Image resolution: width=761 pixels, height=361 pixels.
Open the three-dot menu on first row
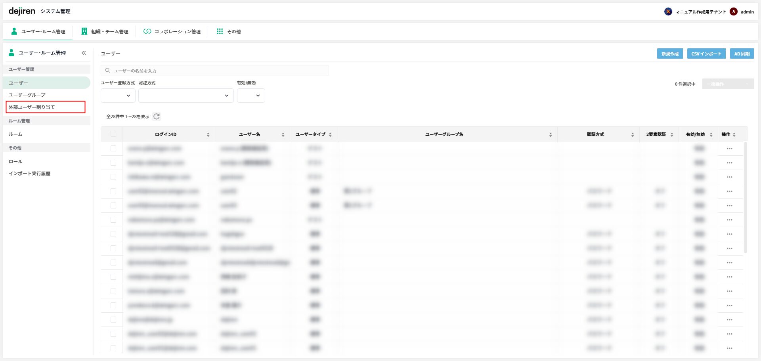click(729, 149)
